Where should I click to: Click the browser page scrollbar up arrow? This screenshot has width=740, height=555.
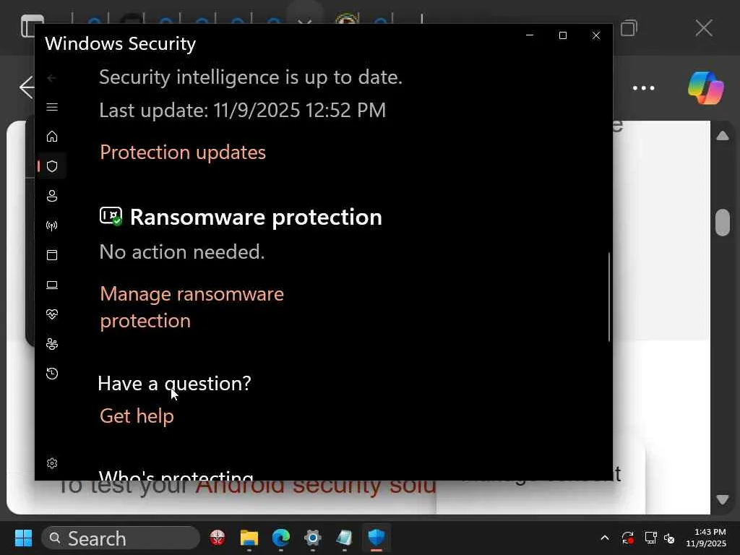click(723, 136)
